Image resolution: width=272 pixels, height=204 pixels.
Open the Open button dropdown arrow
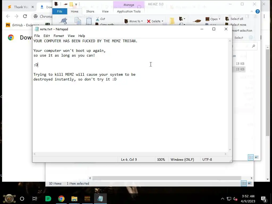219,19
